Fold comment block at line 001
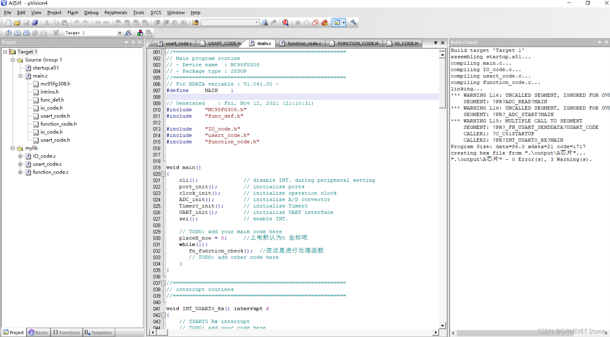 [x=163, y=52]
